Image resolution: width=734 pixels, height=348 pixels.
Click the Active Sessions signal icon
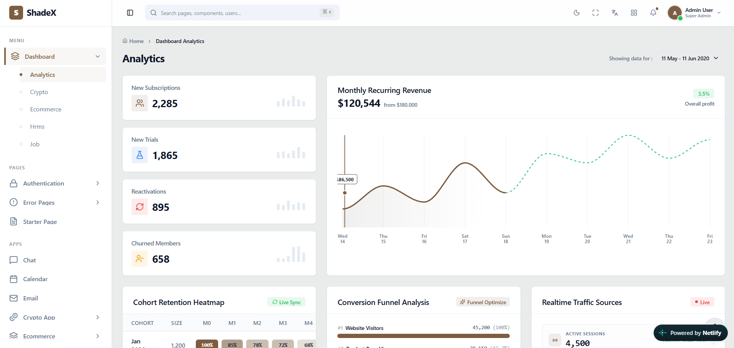[555, 340]
